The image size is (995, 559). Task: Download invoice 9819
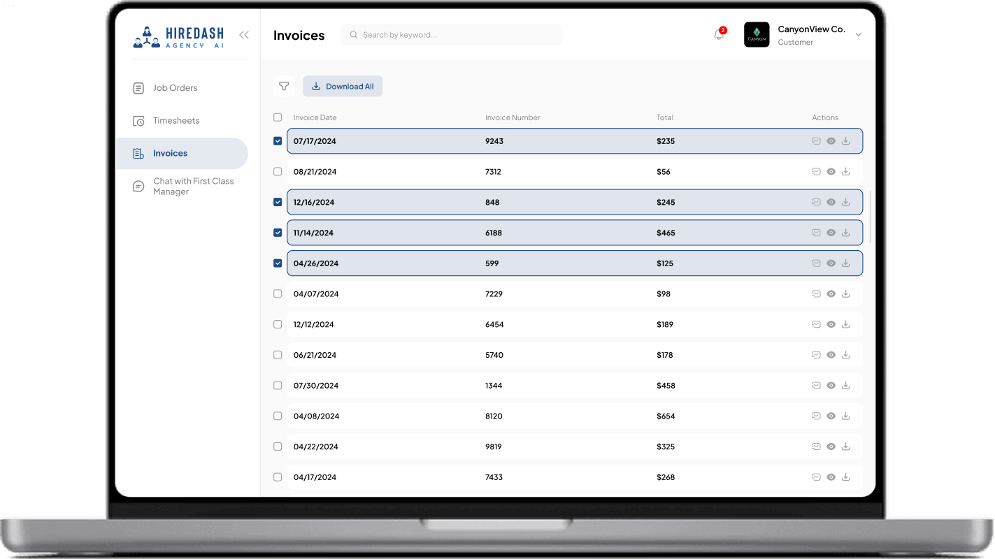pyautogui.click(x=846, y=447)
